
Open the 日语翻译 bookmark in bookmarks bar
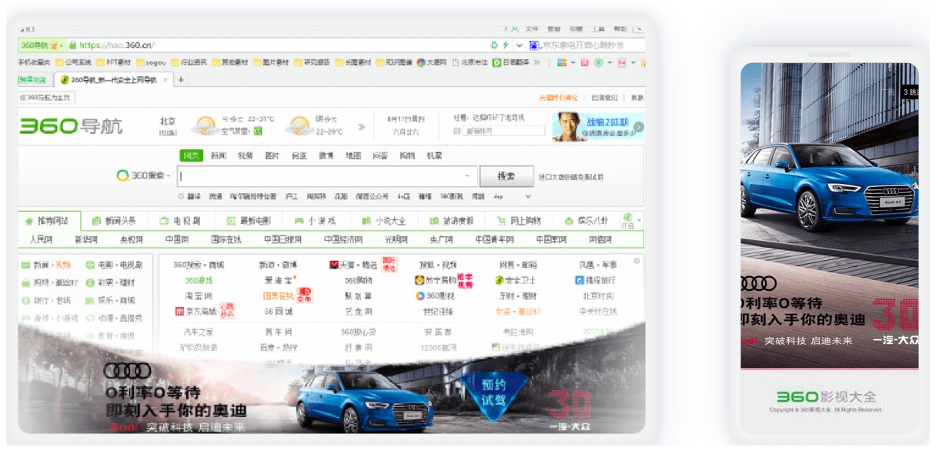509,62
